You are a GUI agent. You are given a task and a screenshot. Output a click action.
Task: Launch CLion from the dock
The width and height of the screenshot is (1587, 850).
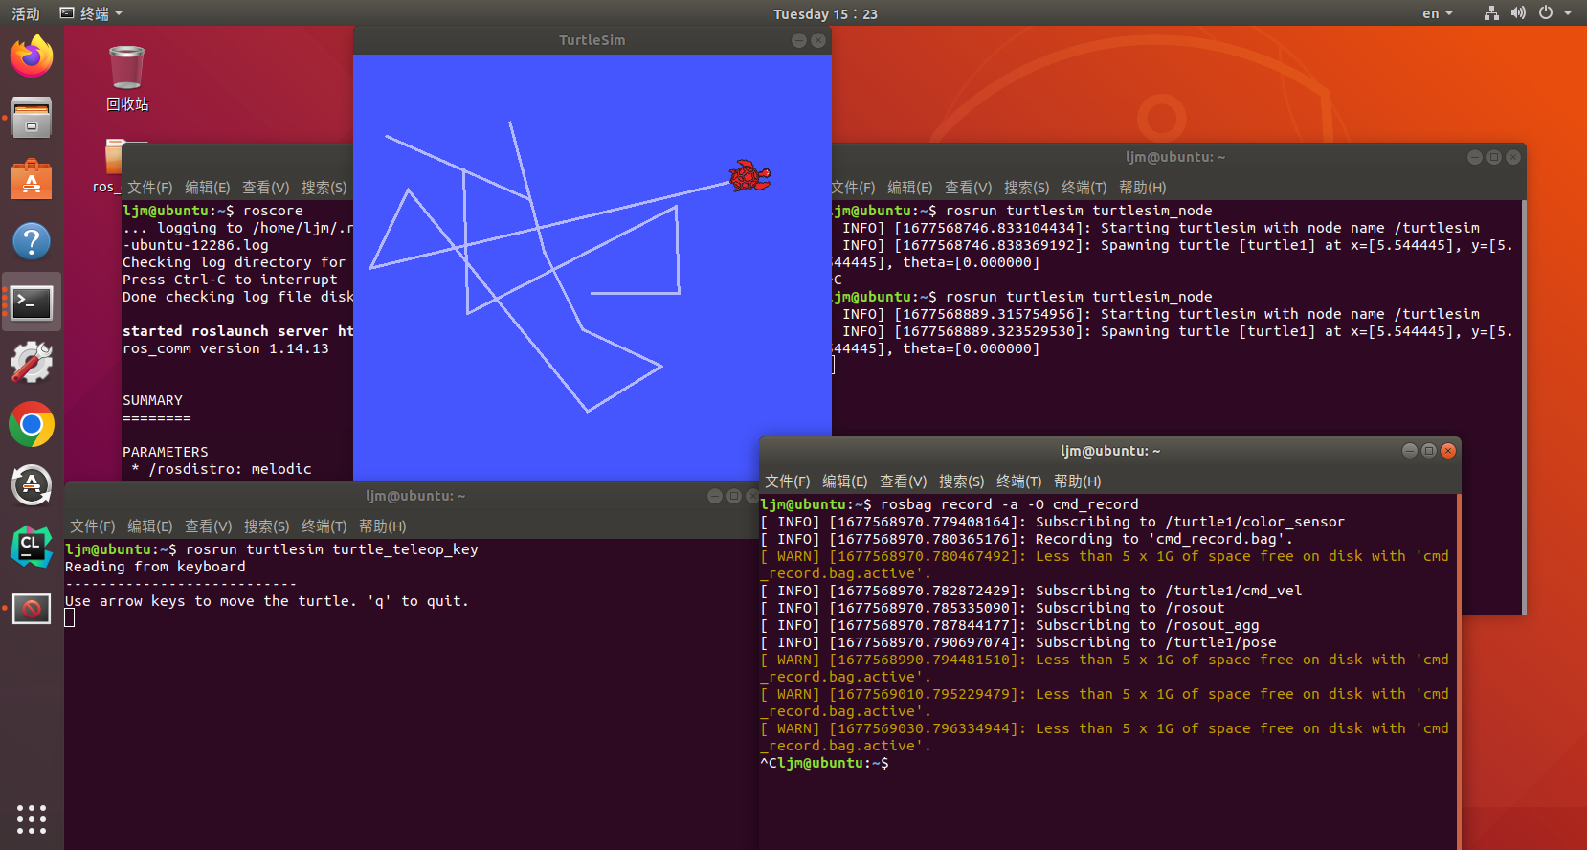click(32, 547)
